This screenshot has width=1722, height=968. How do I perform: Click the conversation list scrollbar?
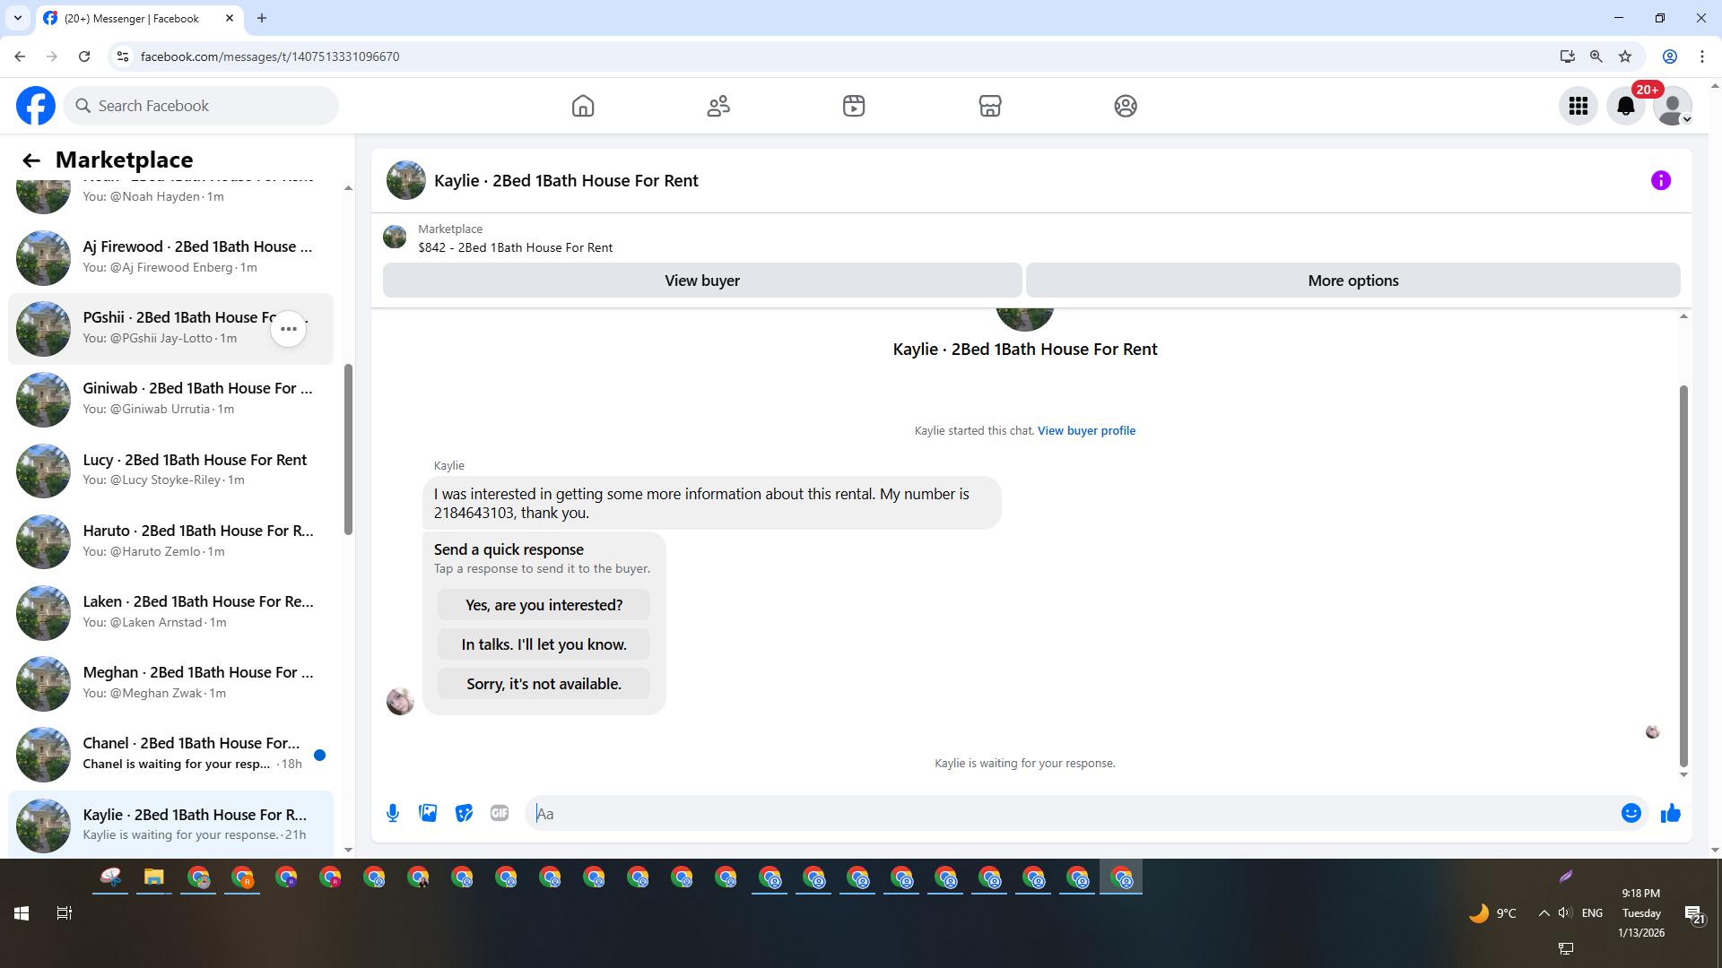tap(348, 448)
